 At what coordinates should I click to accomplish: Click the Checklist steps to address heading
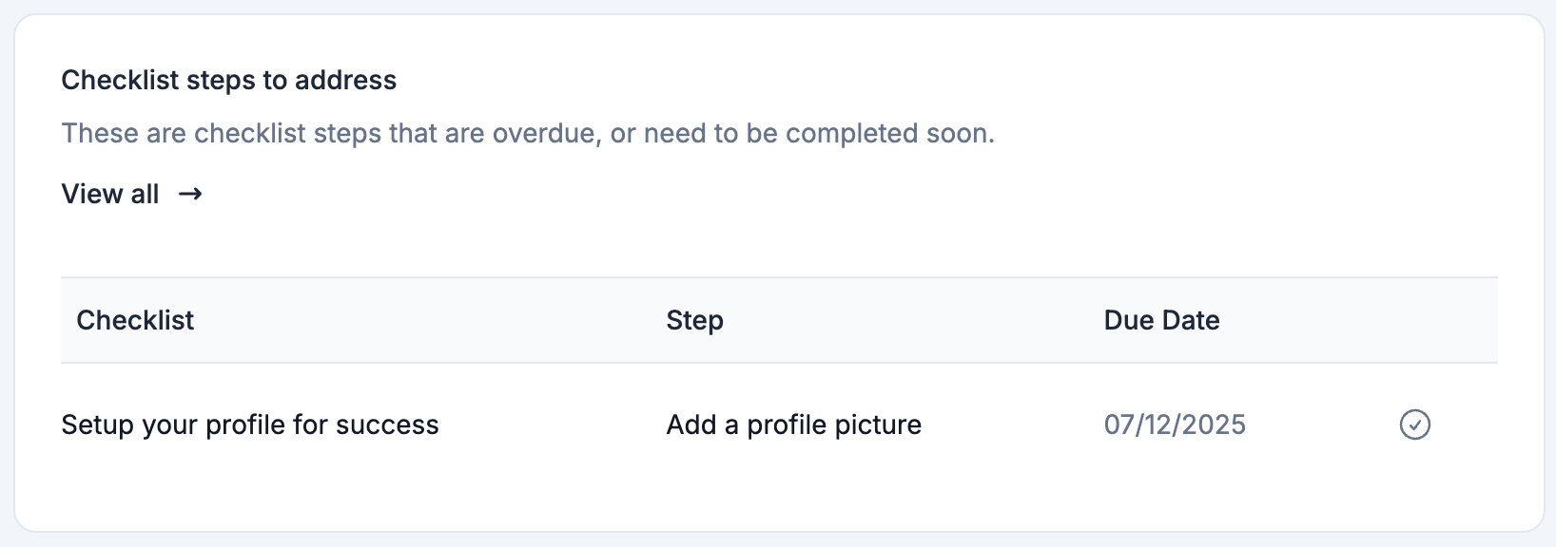click(229, 80)
